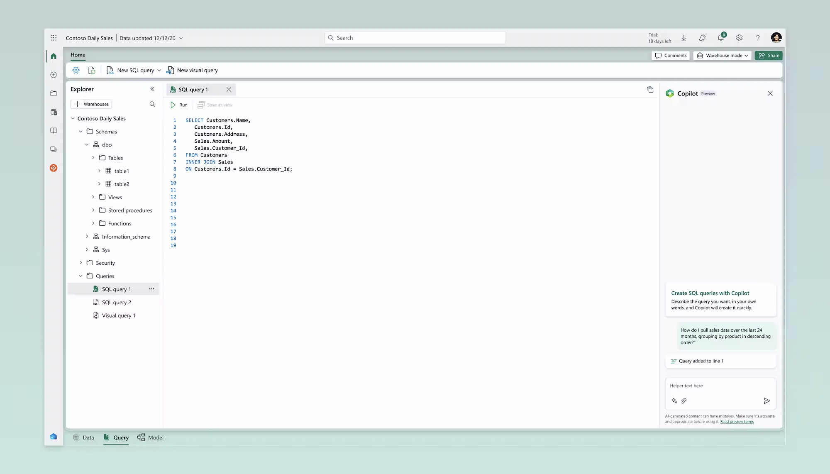Screen dimensions: 830x474
Task: Open Visual query 1 in Explorer
Action: (113, 315)
